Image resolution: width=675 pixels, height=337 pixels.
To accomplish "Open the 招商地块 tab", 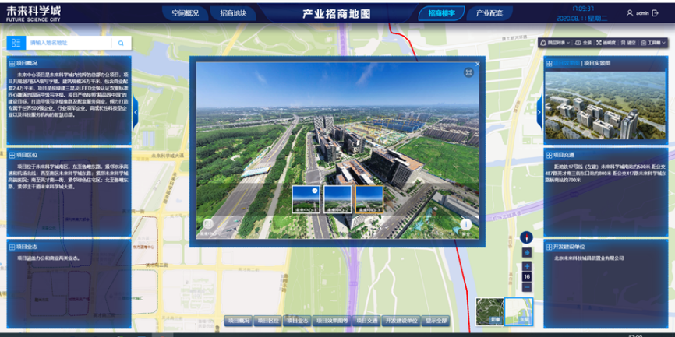I will 233,13.
